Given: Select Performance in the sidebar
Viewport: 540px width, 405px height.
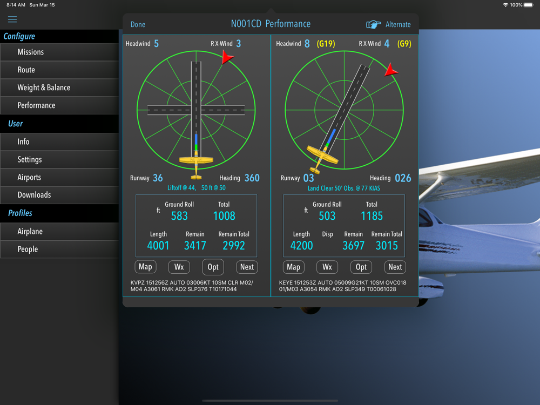Looking at the screenshot, I should tap(59, 105).
